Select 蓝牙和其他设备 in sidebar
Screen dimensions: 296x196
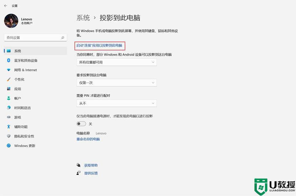point(35,60)
